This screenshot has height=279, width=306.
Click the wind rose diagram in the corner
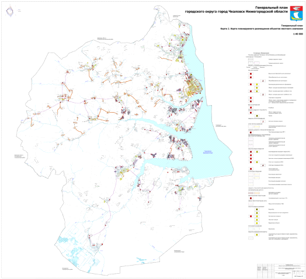point(10,12)
